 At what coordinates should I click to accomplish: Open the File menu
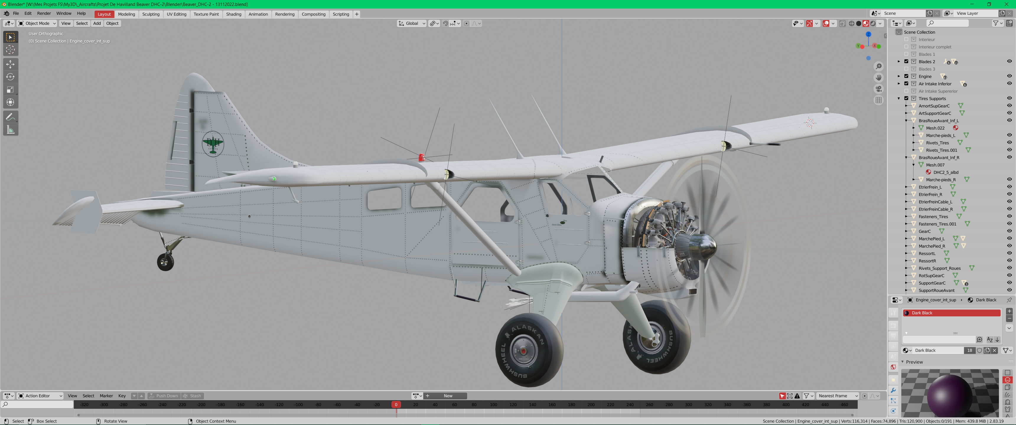(x=16, y=14)
